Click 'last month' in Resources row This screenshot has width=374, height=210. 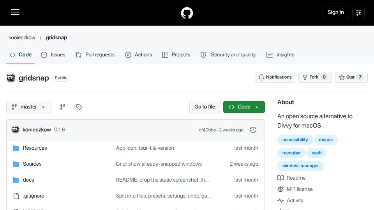pos(246,148)
